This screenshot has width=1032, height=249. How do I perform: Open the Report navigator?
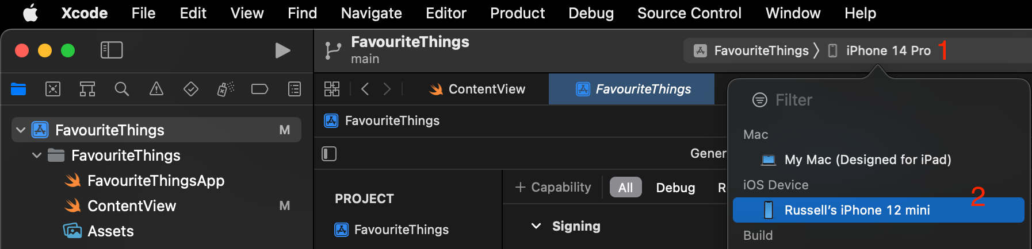click(x=295, y=89)
